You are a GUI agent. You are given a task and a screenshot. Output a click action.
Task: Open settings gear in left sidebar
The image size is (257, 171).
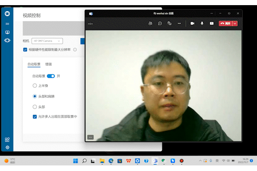(7, 147)
